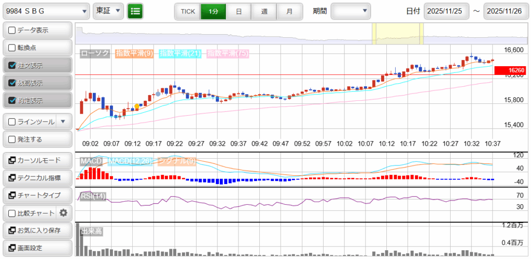Click popup icon on チャートタイプ

point(12,195)
